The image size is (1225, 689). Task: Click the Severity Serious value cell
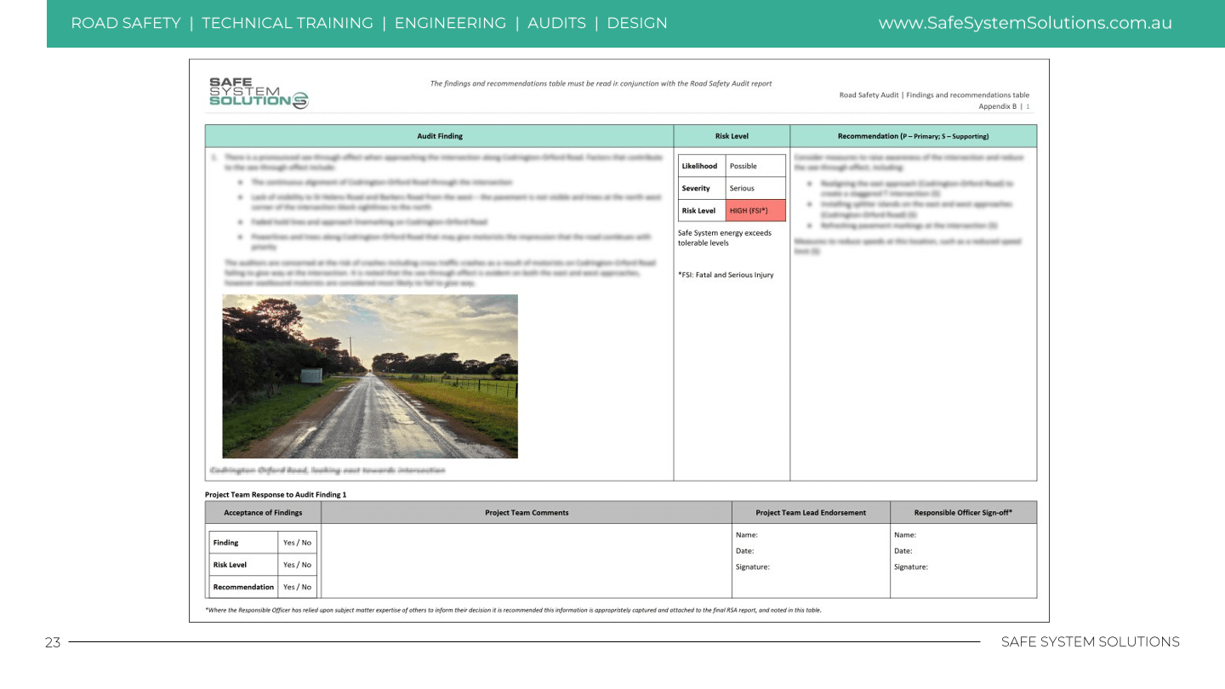click(x=755, y=188)
